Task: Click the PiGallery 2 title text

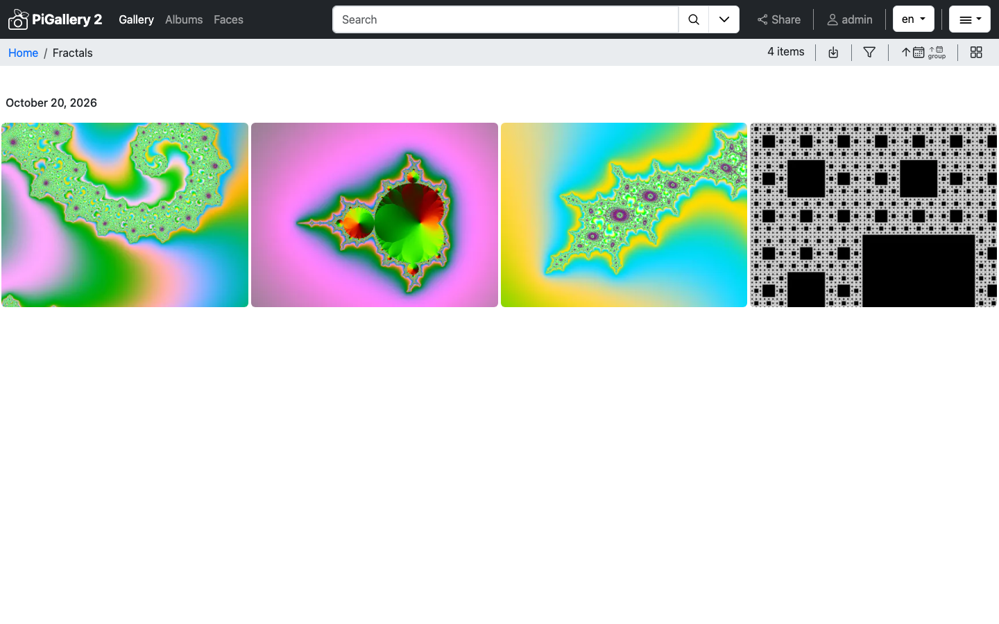Action: click(67, 19)
